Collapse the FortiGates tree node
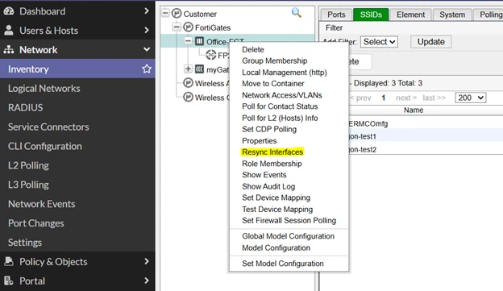This screenshot has height=291, width=503. (177, 27)
